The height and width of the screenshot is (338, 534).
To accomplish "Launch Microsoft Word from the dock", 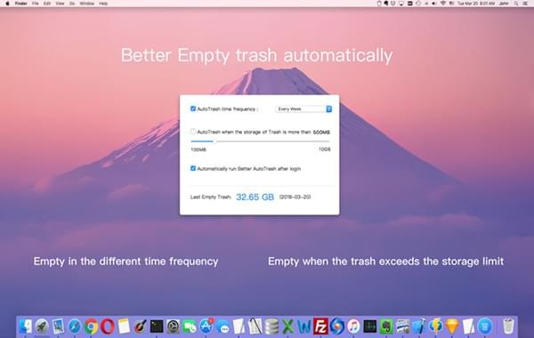I will pos(304,326).
